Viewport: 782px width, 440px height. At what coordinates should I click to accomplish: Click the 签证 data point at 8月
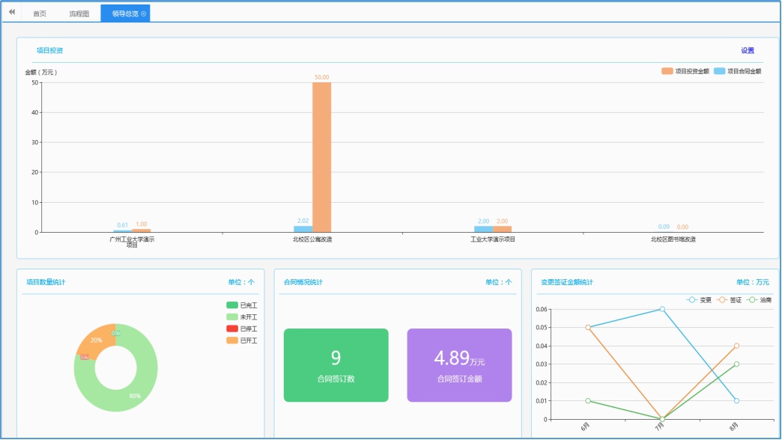point(736,346)
